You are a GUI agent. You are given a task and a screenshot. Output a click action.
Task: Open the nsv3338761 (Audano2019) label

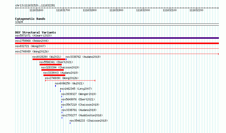[x=79, y=110]
